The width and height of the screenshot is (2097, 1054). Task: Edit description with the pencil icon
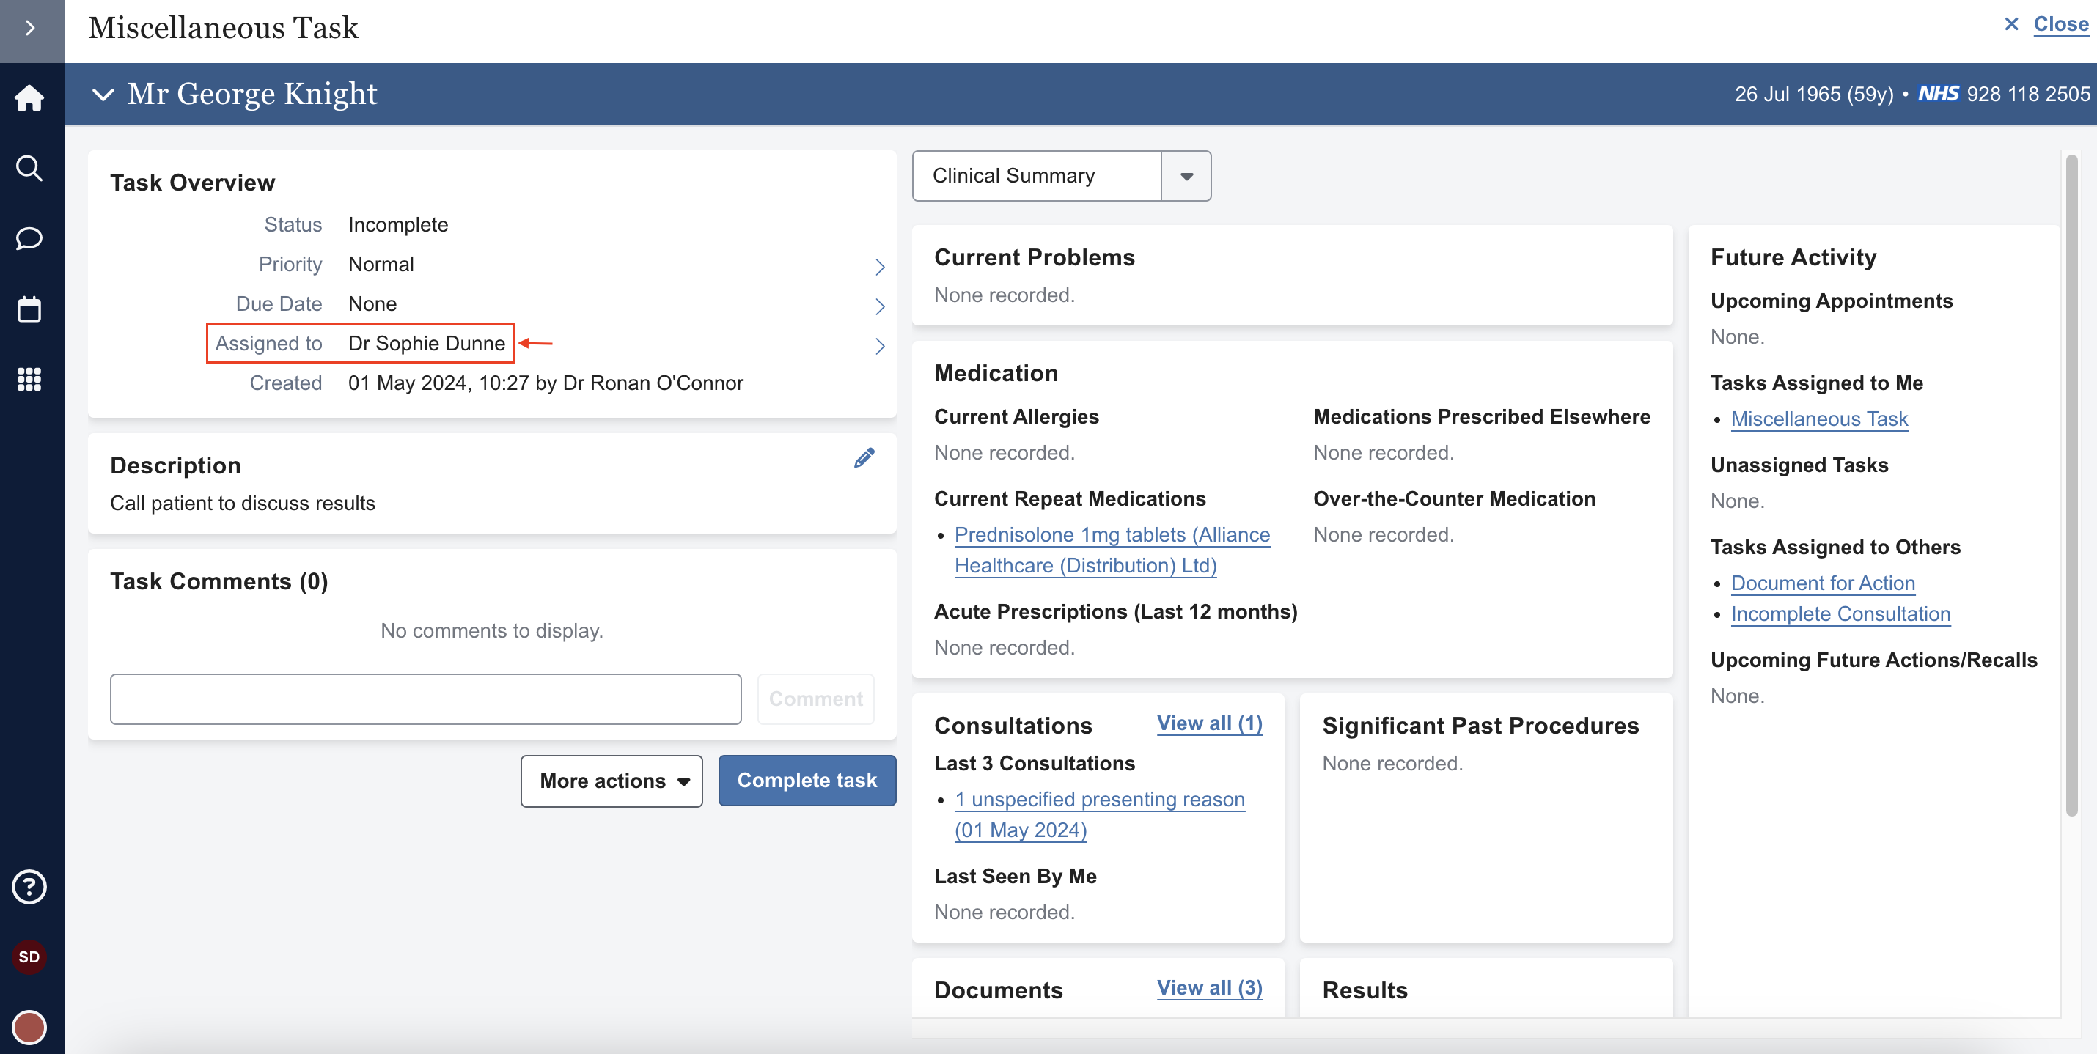[x=864, y=458]
